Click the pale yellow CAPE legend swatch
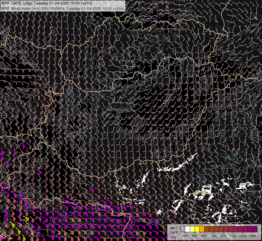This screenshot has width=262, height=241. pyautogui.click(x=192, y=229)
